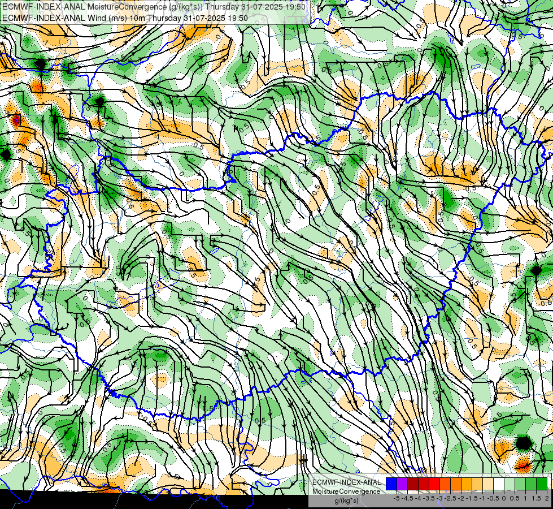This screenshot has height=509, width=553.
Task: Pick the bright red swatch (-3.5 to -3)
Action: 434,484
